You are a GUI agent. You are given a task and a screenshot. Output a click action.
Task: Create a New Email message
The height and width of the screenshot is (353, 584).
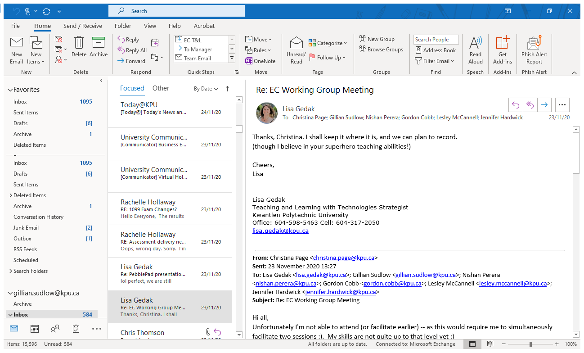[16, 50]
